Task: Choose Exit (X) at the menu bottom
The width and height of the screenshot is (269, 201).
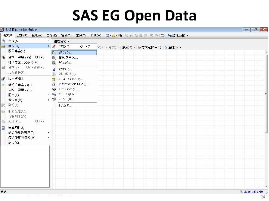Action: 26,143
